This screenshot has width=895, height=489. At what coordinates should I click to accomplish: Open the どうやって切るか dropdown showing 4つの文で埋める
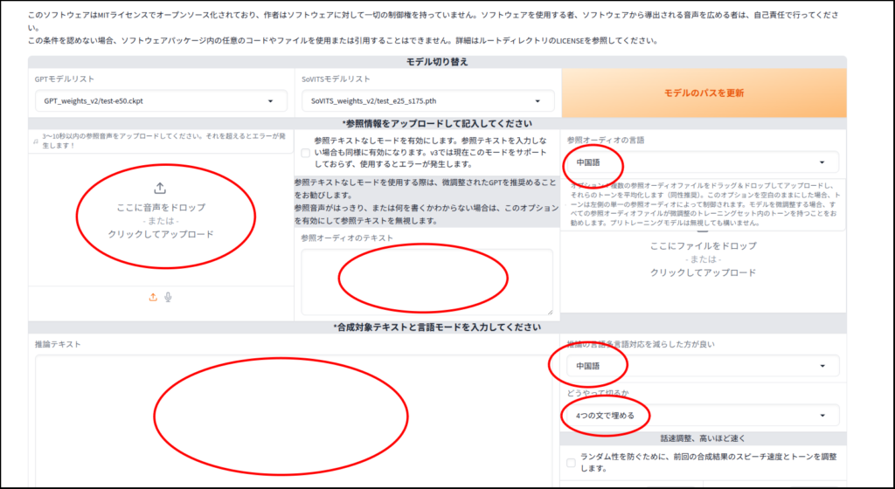click(699, 415)
